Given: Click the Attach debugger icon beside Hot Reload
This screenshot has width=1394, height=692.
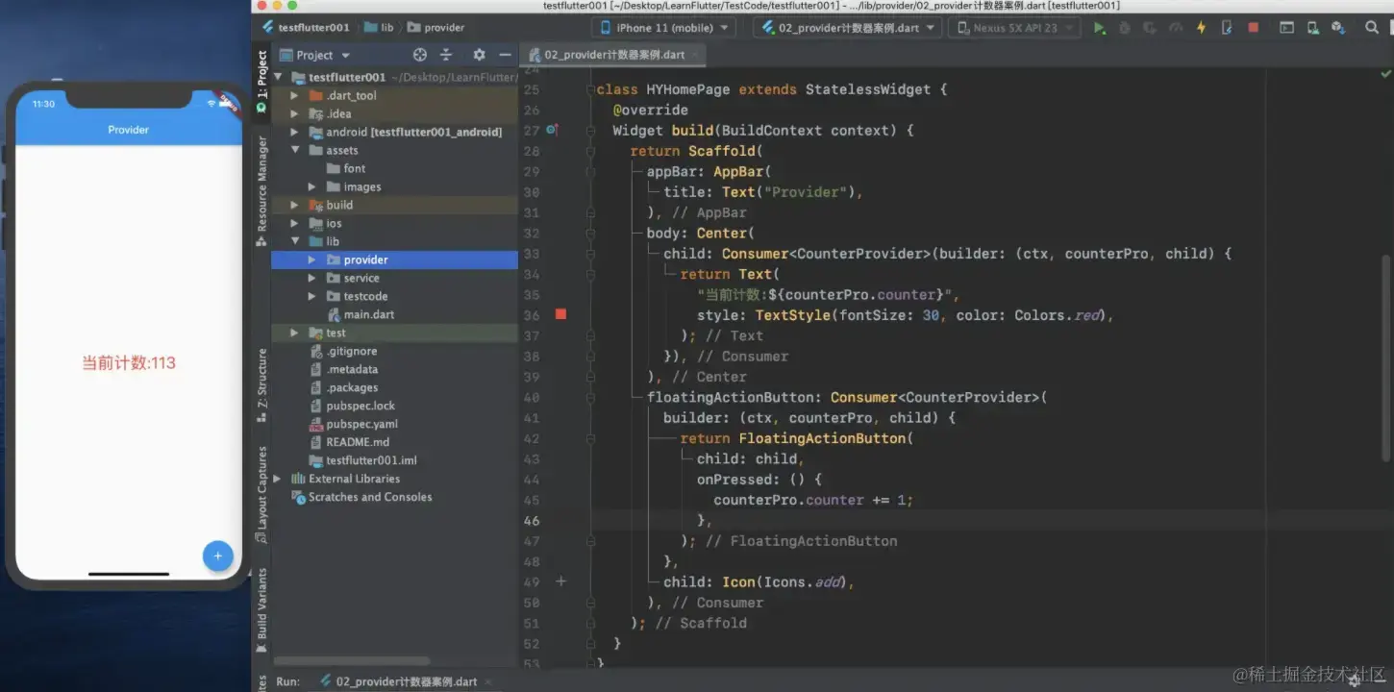Looking at the screenshot, I should (1227, 28).
